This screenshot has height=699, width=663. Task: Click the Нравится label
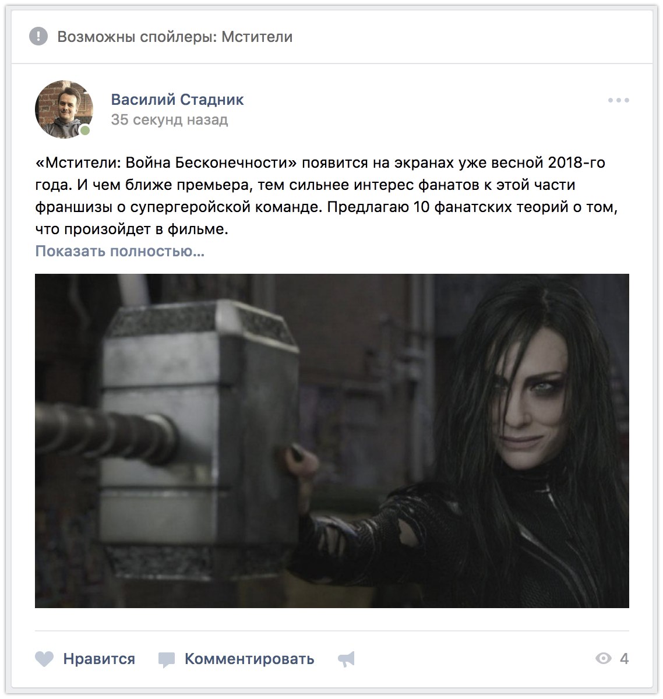(99, 659)
